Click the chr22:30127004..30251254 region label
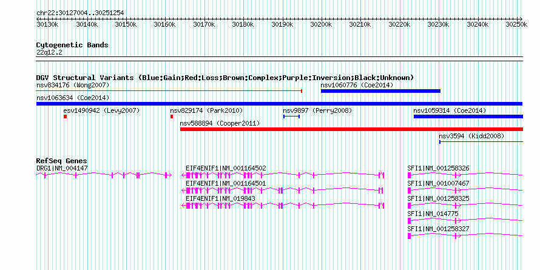Screen dimensions: 540x270 tap(80, 13)
